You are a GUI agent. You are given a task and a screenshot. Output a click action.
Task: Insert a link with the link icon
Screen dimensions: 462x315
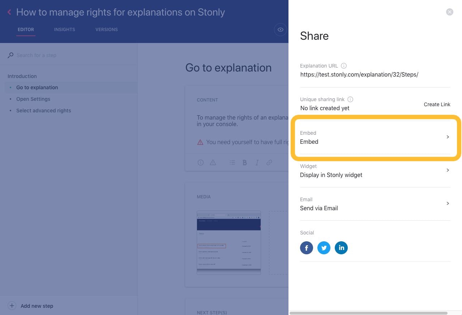click(269, 163)
